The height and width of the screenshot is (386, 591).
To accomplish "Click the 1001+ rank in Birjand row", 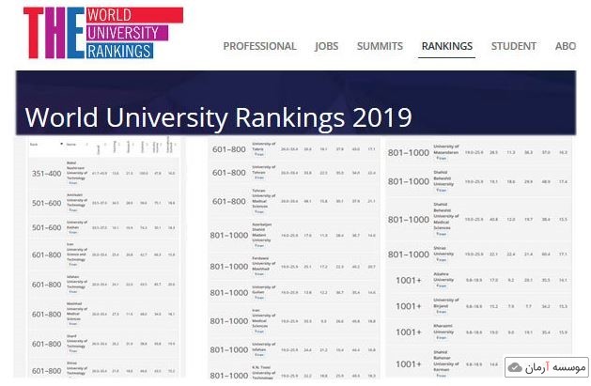I will 409,306.
